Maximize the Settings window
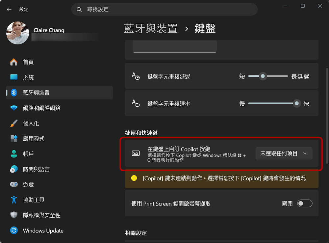This screenshot has height=243, width=329. (303, 6)
